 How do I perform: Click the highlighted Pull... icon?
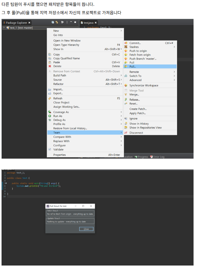[126, 67]
